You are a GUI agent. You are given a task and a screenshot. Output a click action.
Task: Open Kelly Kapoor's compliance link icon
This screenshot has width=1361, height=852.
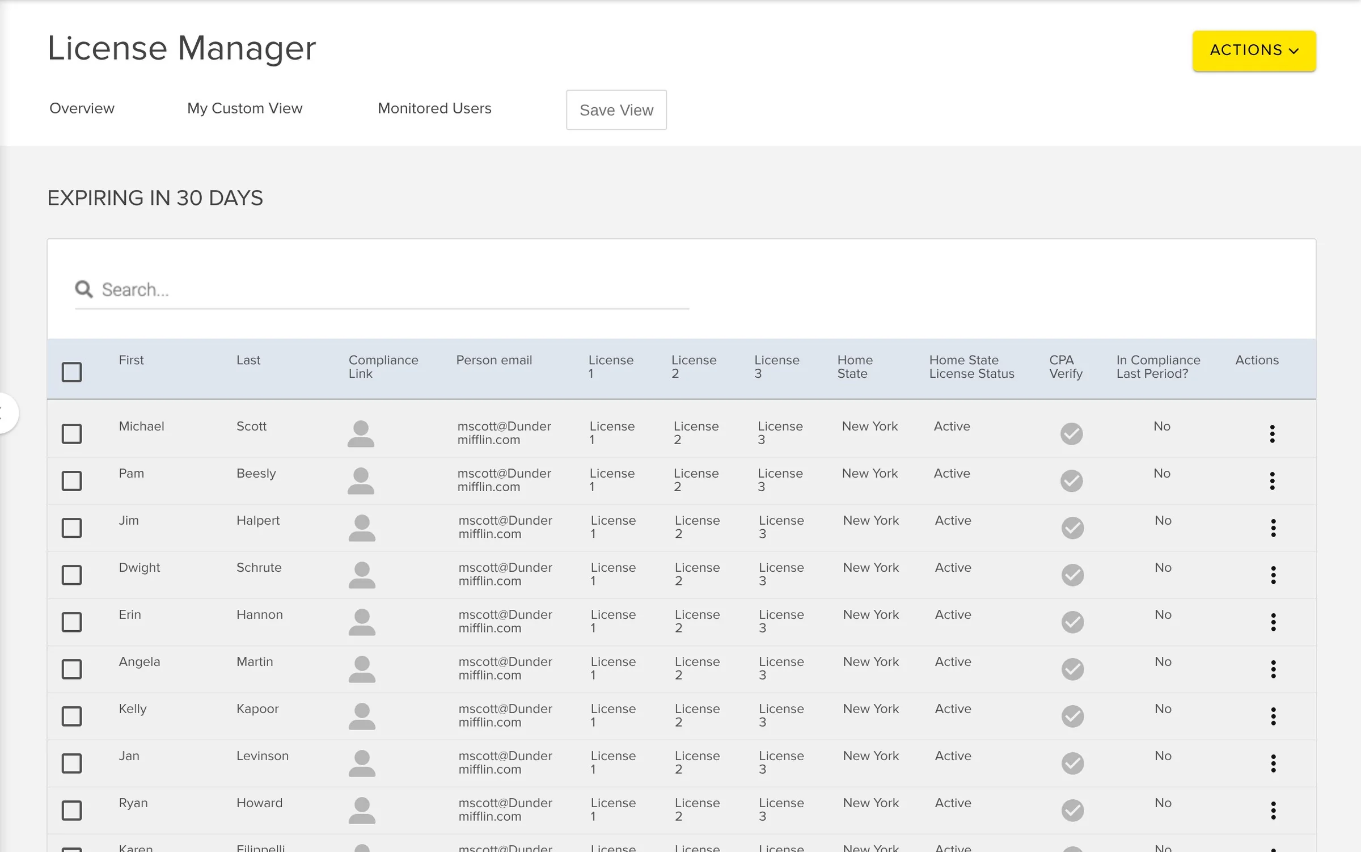(362, 716)
